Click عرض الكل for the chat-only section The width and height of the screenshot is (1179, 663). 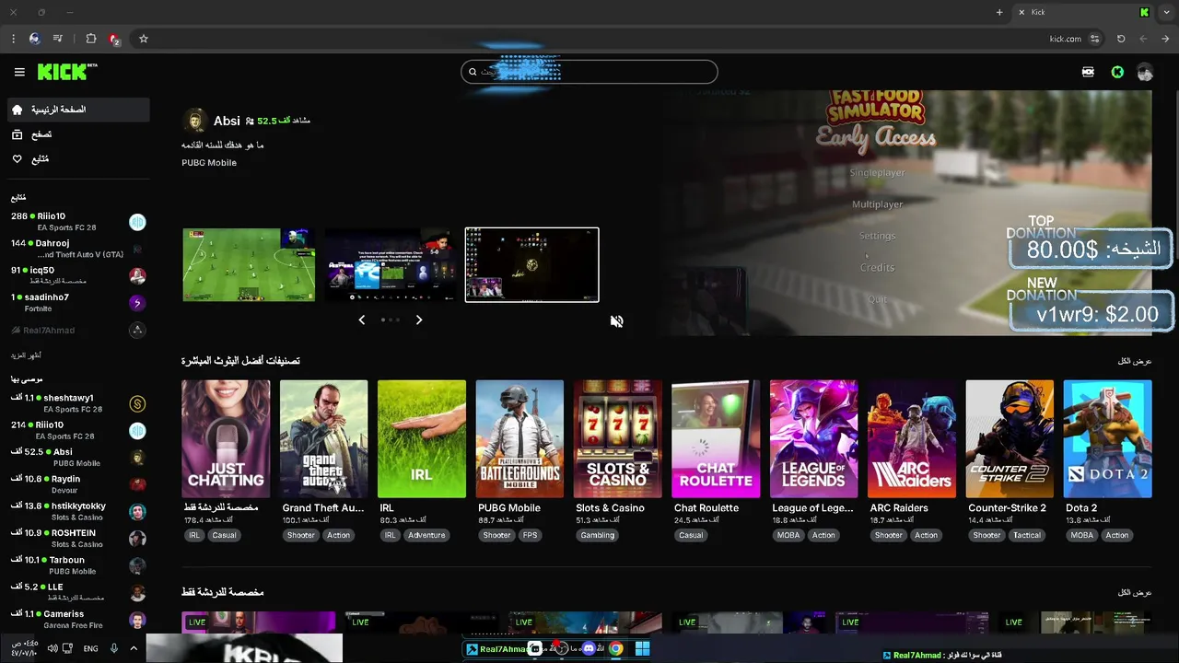point(1135,592)
